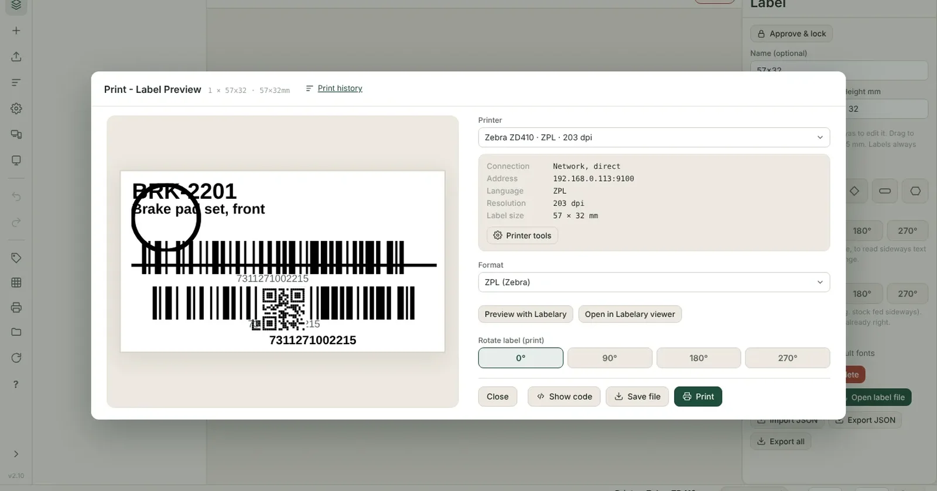Click the BRK-2201 label preview image
937x491 pixels.
pos(282,261)
